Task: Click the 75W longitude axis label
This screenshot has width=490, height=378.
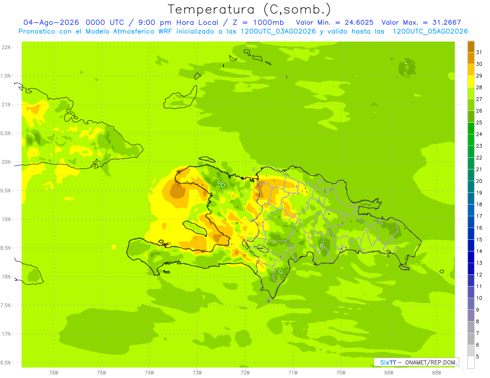Action: click(102, 372)
